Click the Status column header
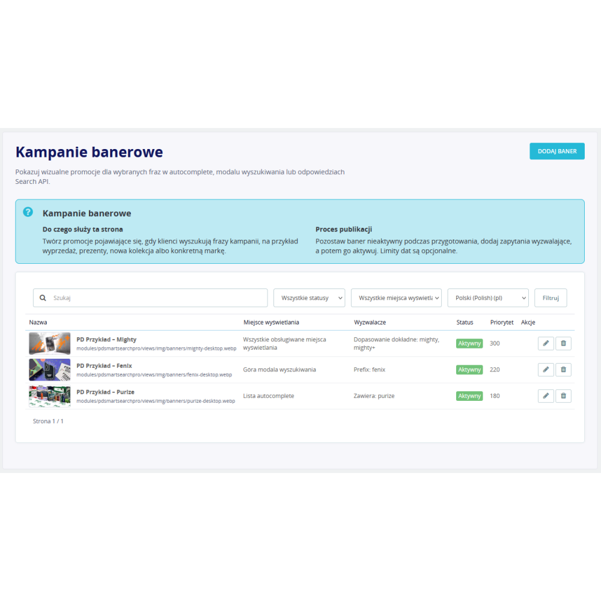Screen dimensions: 601x601 coord(465,322)
